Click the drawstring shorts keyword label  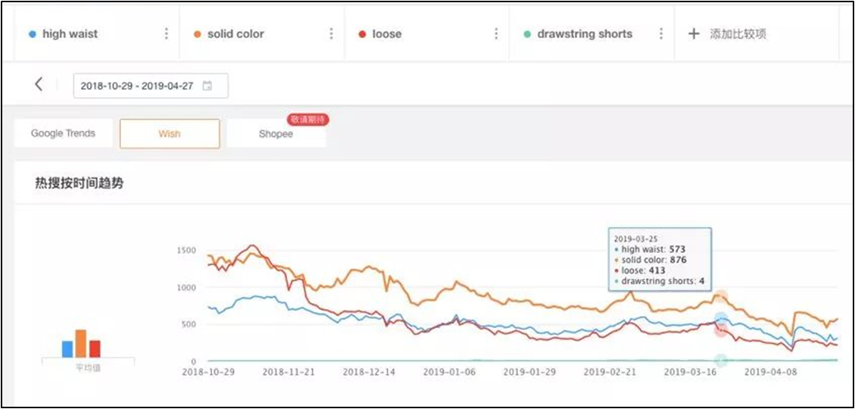584,34
